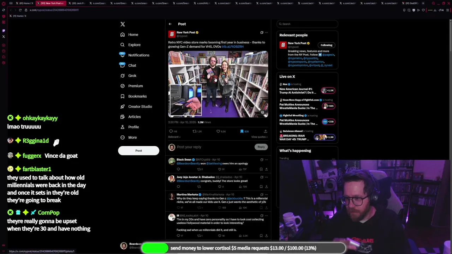Image resolution: width=452 pixels, height=254 pixels.
Task: Open Home in the X sidebar
Action: 129,35
